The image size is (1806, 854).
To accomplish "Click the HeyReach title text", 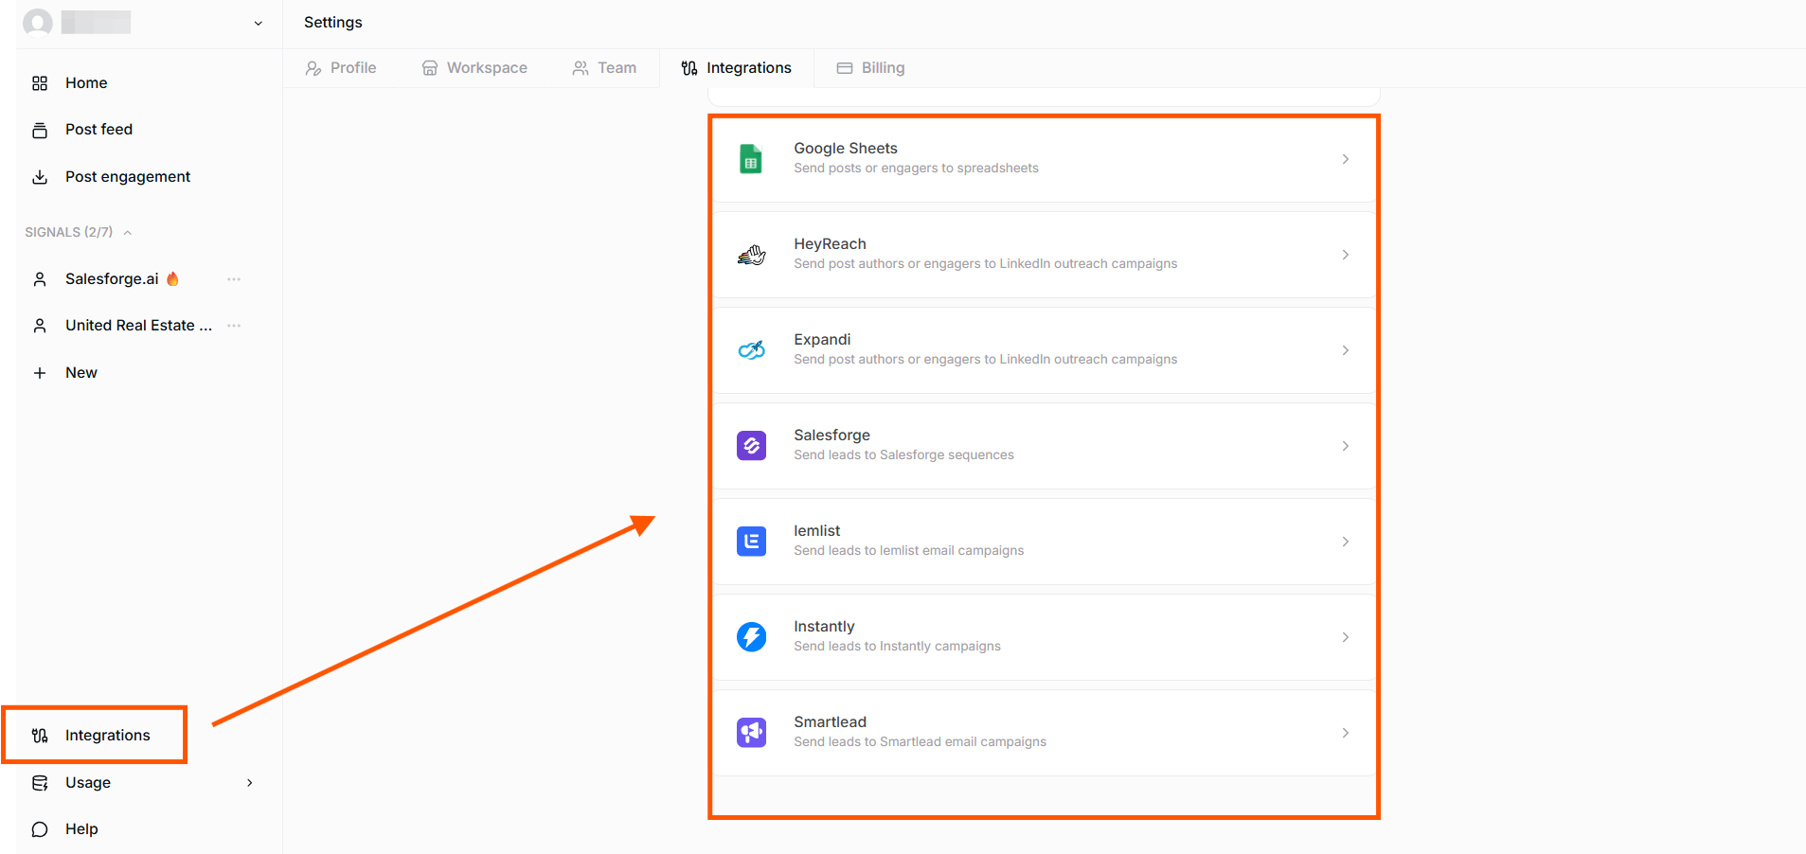I will pos(830,244).
